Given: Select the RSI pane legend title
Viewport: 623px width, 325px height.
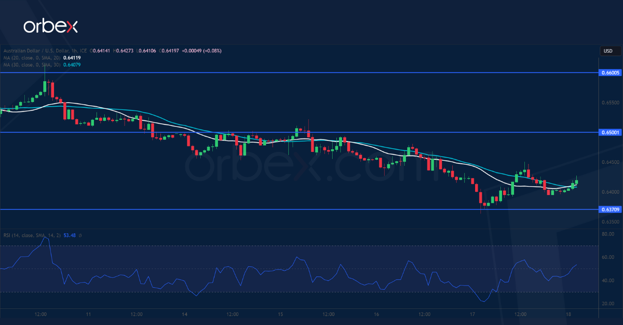Looking at the screenshot, I should 31,235.
